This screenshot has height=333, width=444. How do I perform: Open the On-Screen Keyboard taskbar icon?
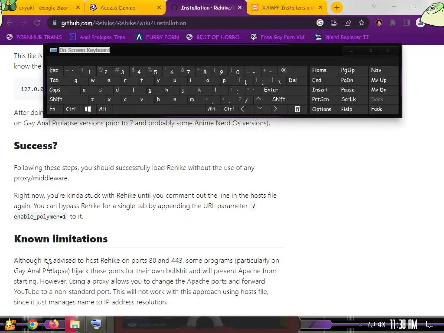[96, 324]
